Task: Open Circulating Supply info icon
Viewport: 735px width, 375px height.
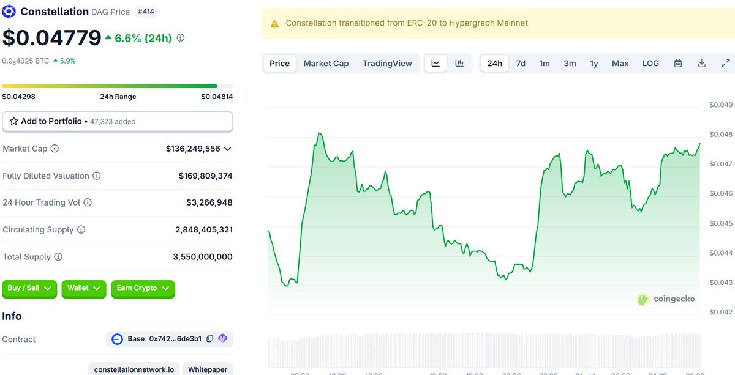Action: 81,230
